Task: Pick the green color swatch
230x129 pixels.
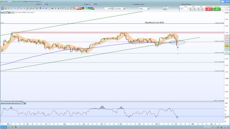Action: pos(89,10)
